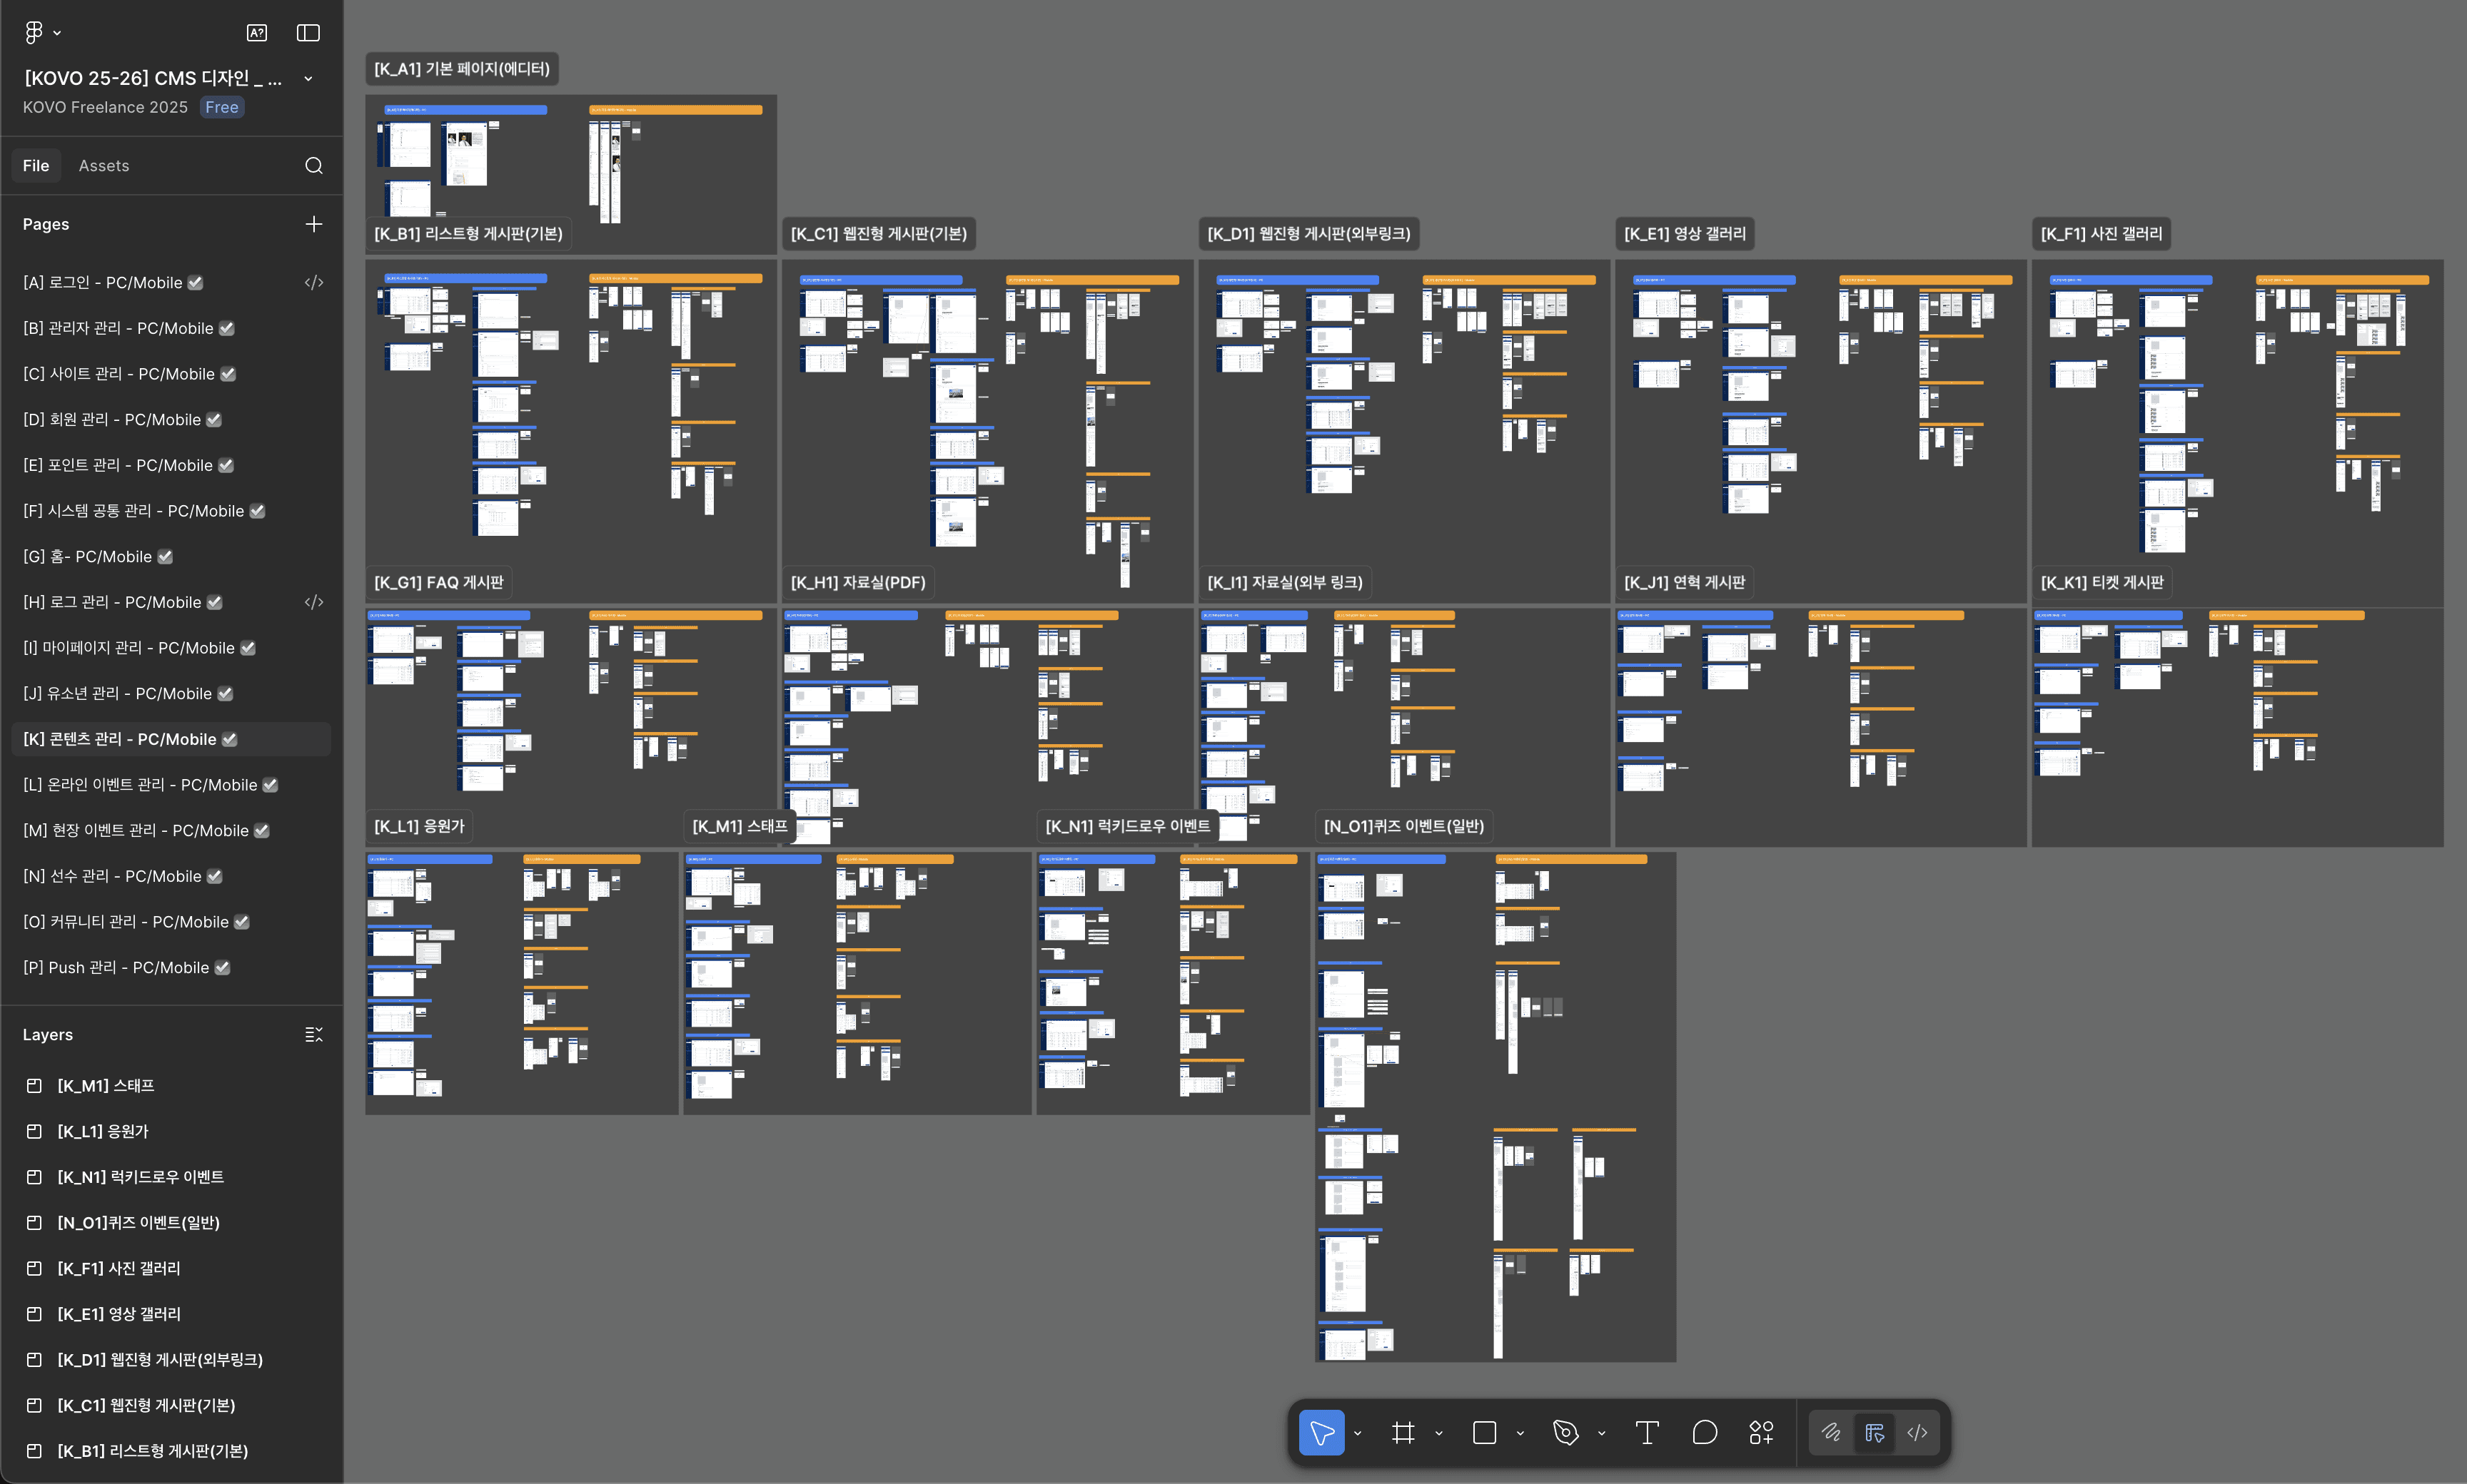
Task: Switch to the File tab
Action: [36, 166]
